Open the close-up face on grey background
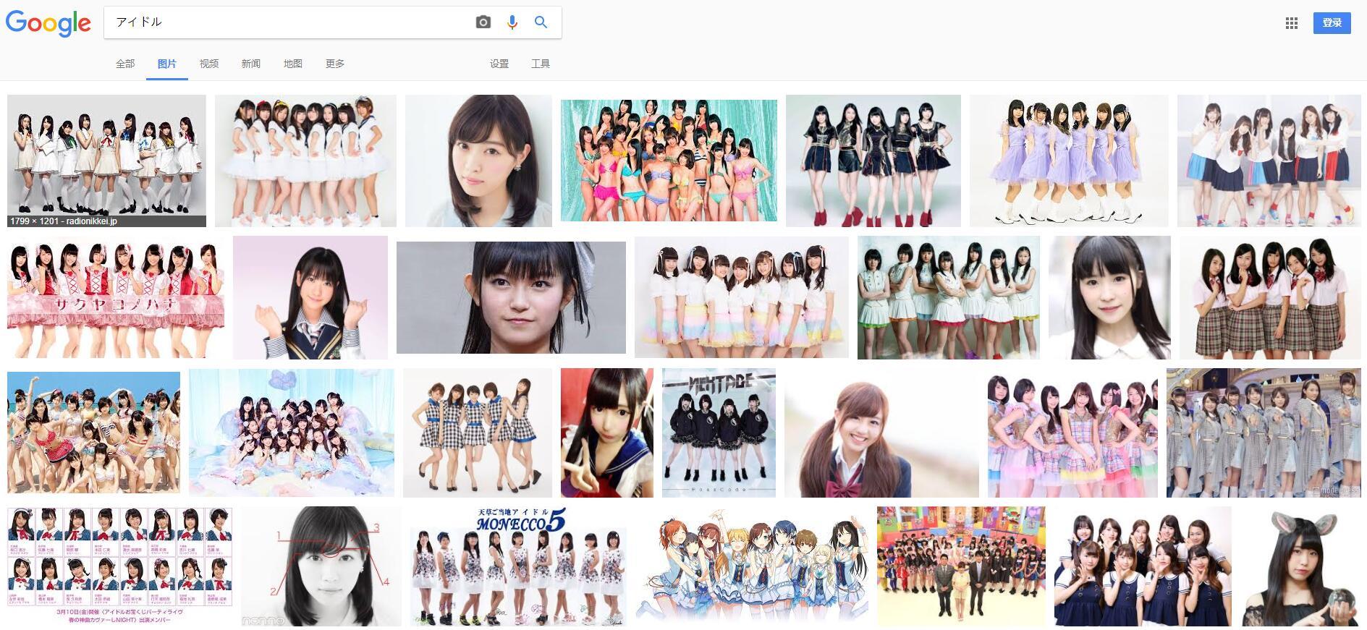This screenshot has width=1367, height=630. coord(511,297)
